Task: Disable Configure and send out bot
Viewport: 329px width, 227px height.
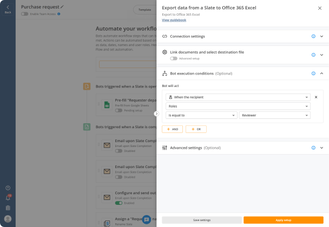Action: pyautogui.click(x=119, y=203)
